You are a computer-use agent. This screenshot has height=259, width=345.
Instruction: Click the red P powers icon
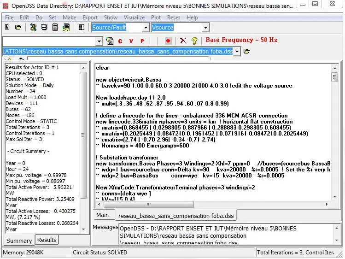142,41
